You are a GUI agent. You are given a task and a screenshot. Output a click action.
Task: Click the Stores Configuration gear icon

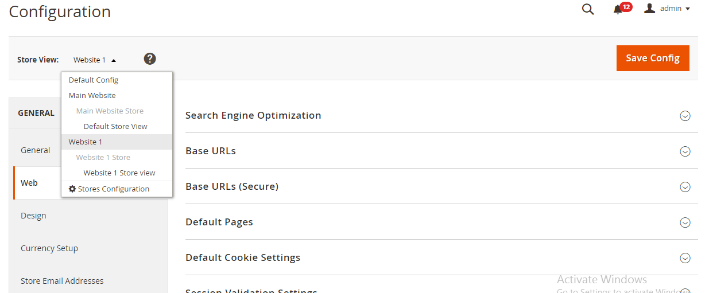click(x=72, y=189)
